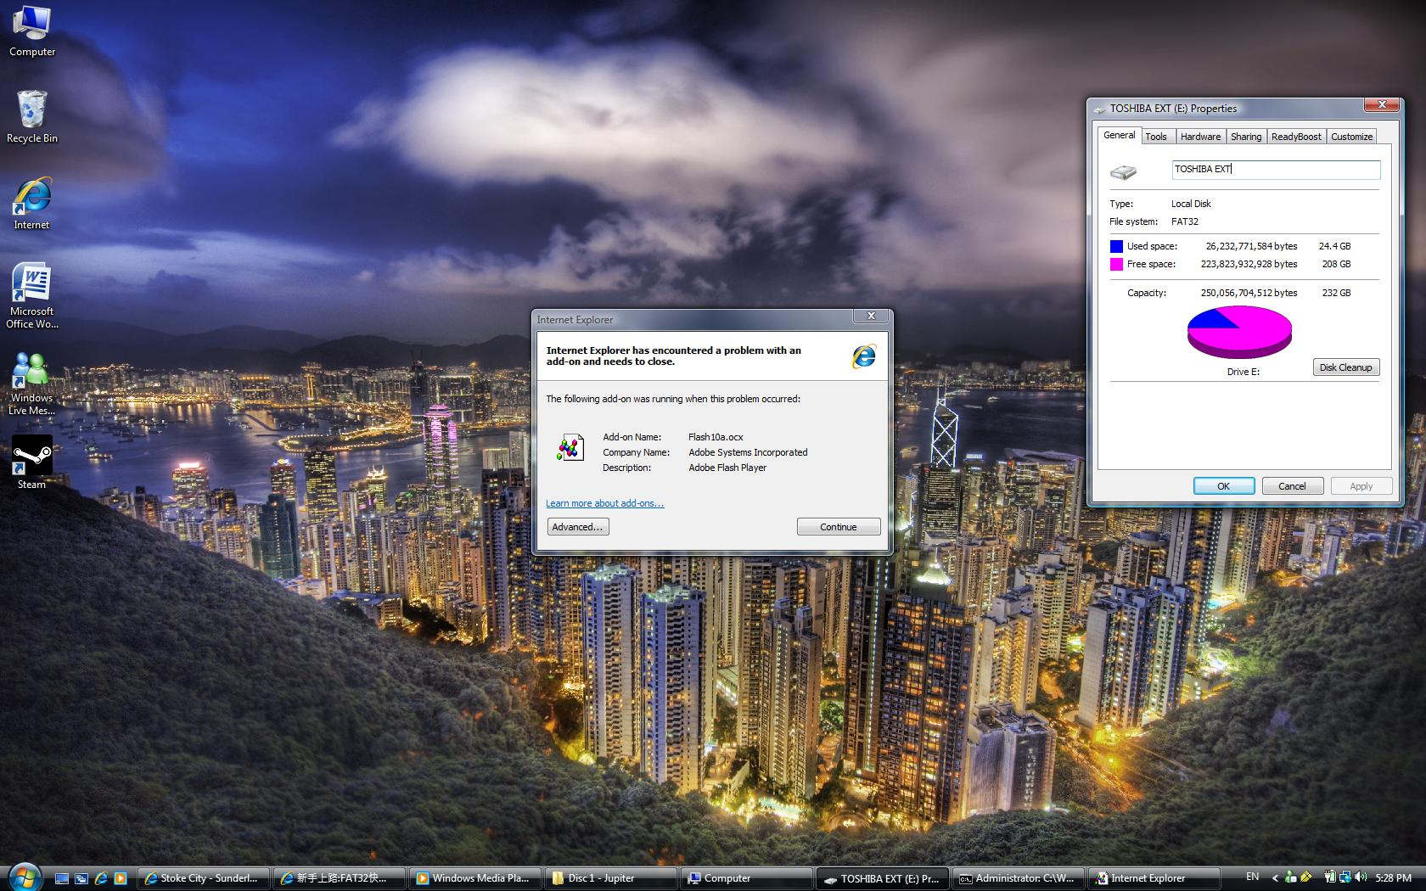Click the FAT32 file system value
The width and height of the screenshot is (1426, 891).
[1185, 221]
